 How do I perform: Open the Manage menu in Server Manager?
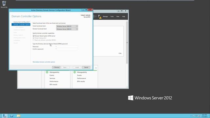tap(105, 16)
